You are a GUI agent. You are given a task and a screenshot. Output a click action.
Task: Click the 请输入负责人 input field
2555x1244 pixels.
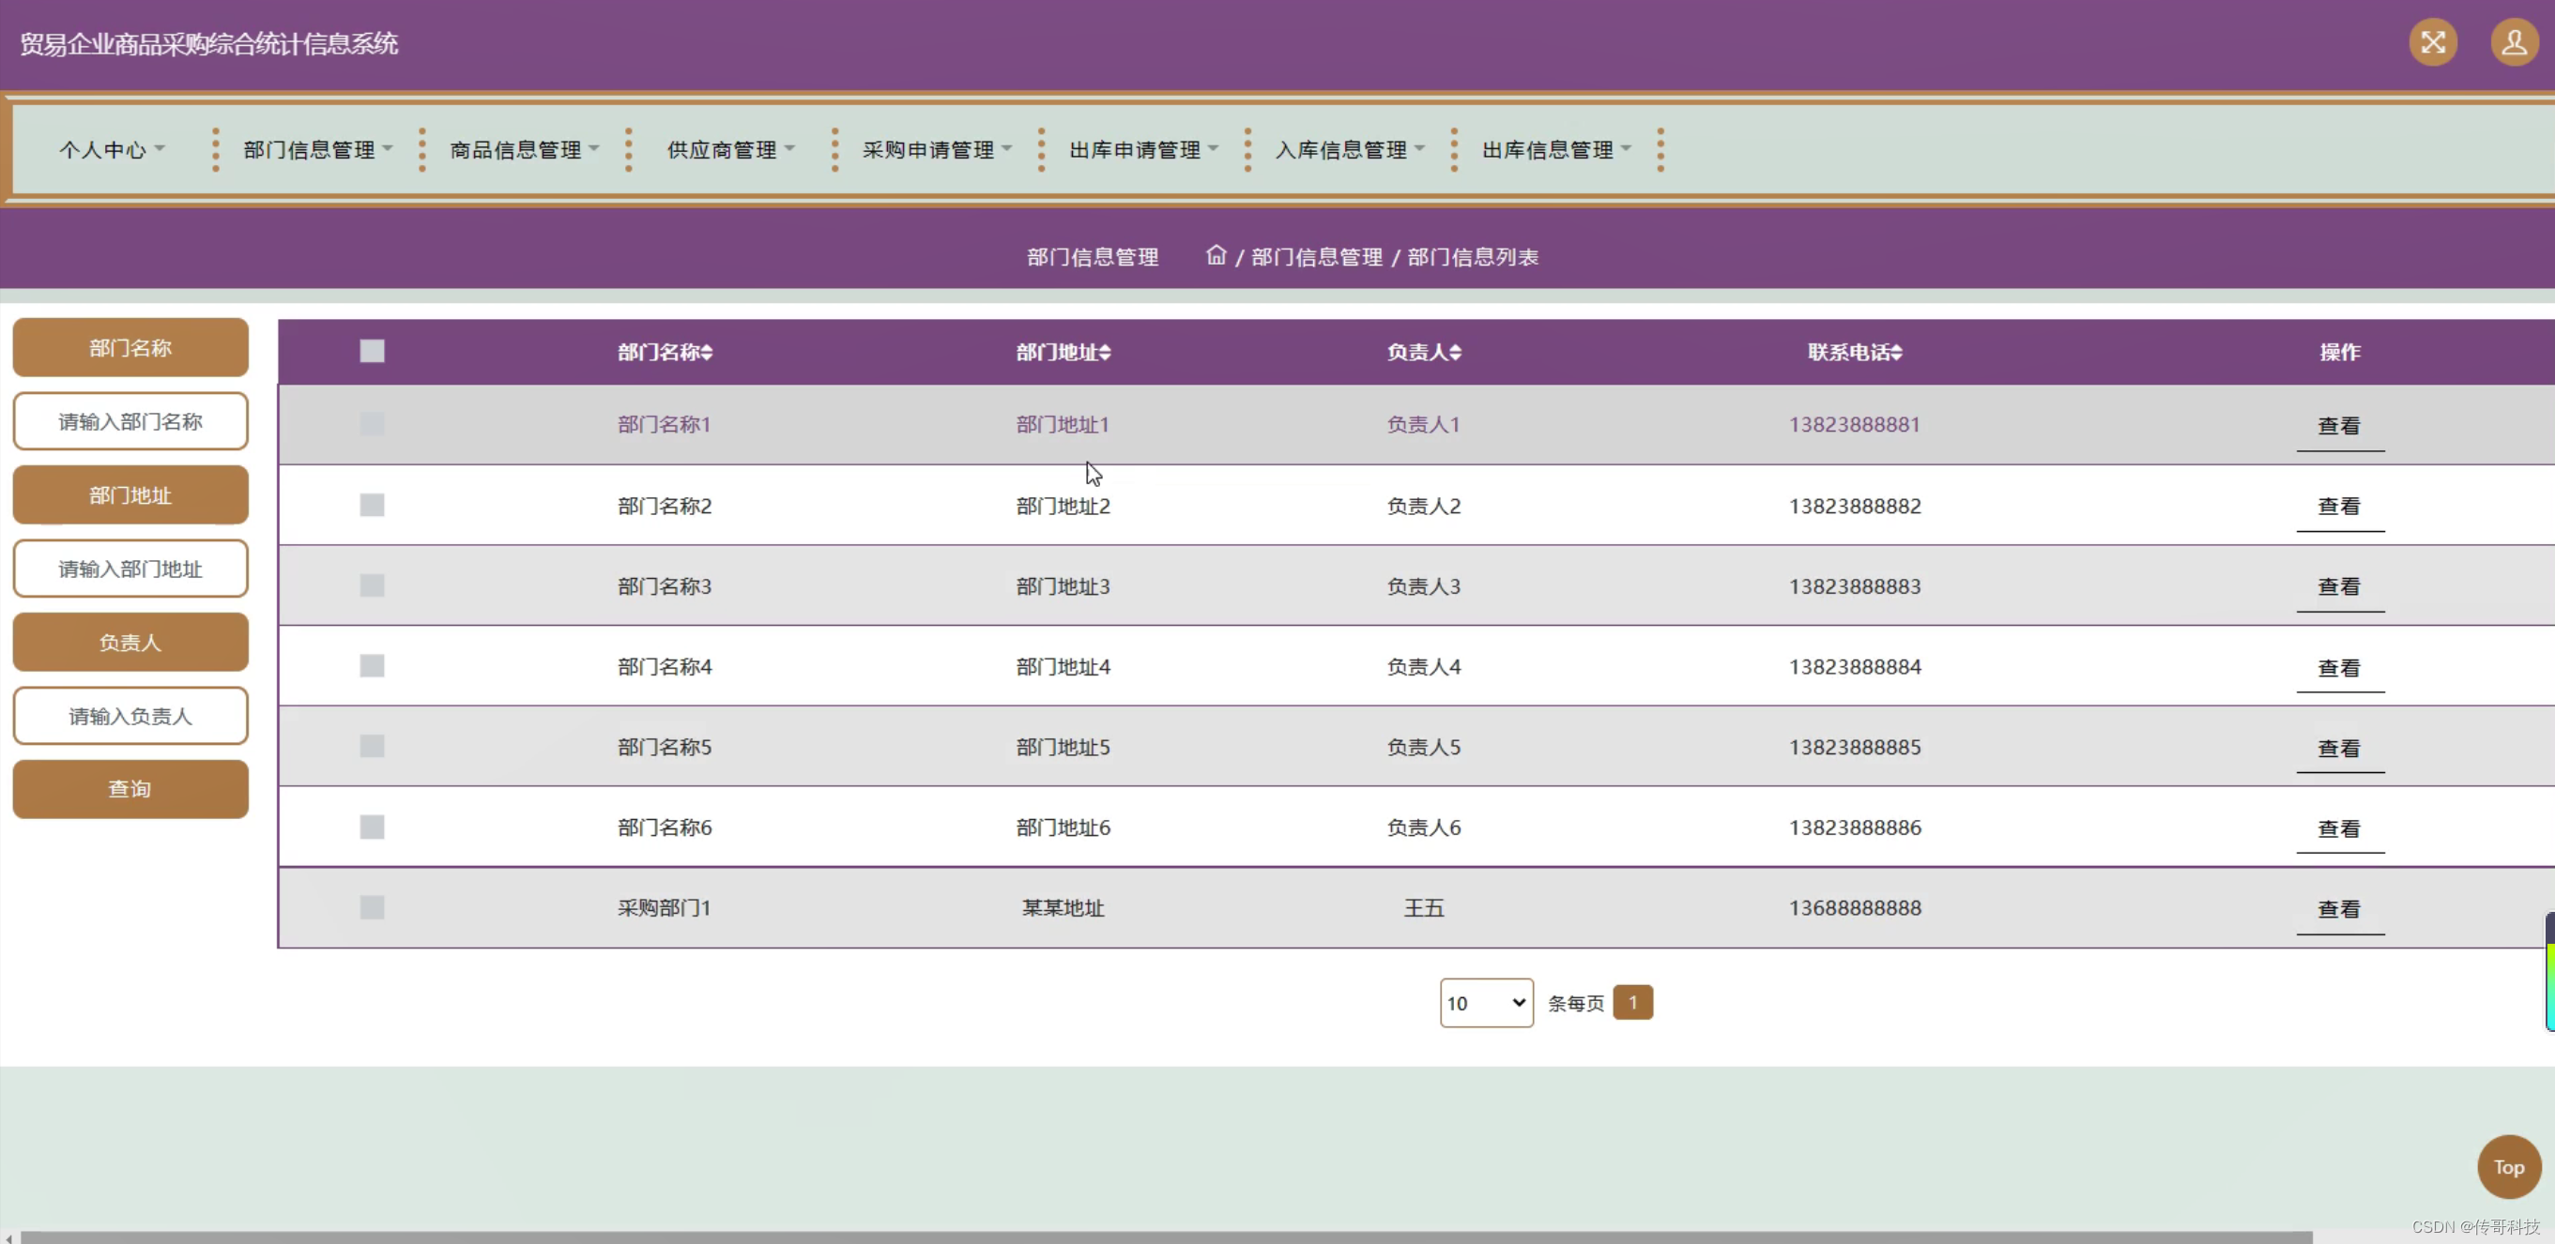130,715
